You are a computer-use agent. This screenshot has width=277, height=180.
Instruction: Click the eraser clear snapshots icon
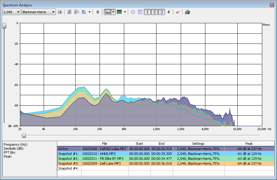pos(178,12)
